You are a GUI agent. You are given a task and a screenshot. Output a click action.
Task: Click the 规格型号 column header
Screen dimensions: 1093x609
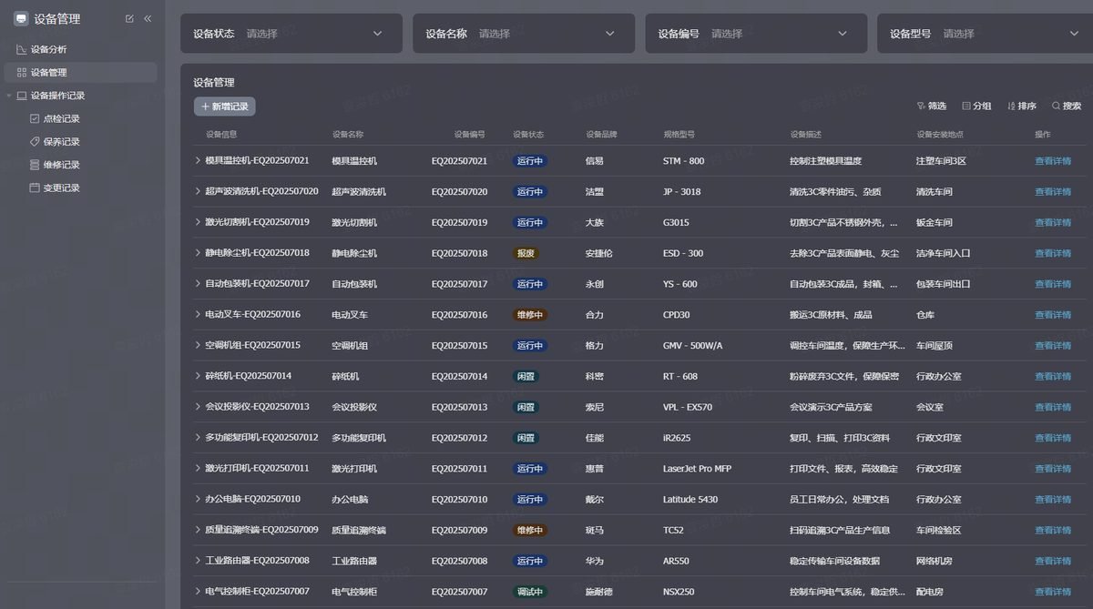point(679,135)
